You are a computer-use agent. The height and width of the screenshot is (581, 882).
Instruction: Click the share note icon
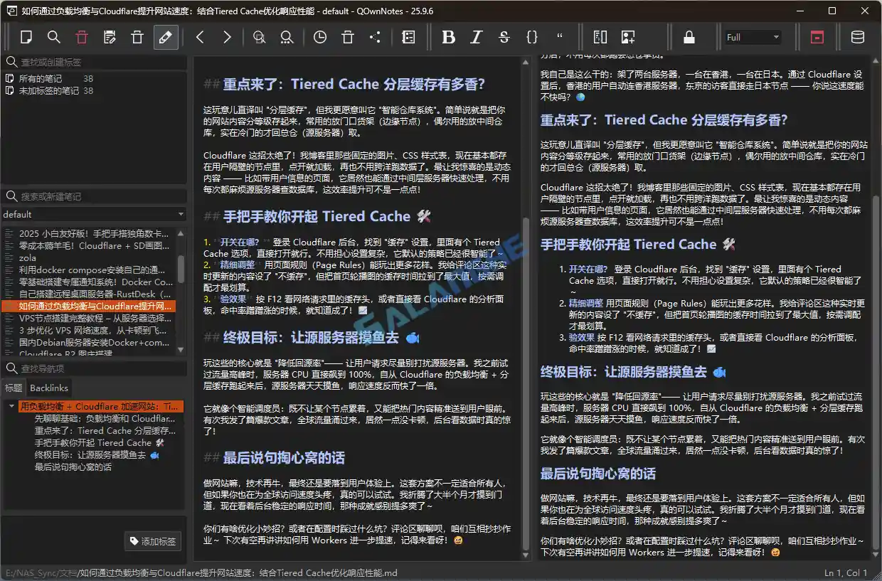tap(375, 36)
